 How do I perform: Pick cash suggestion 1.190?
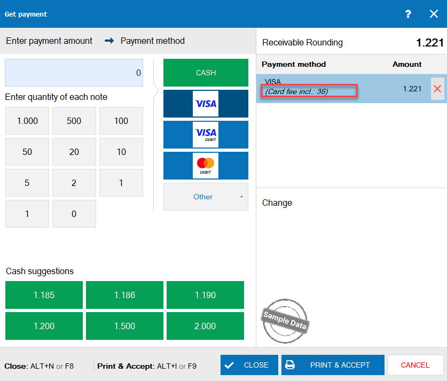(x=205, y=295)
